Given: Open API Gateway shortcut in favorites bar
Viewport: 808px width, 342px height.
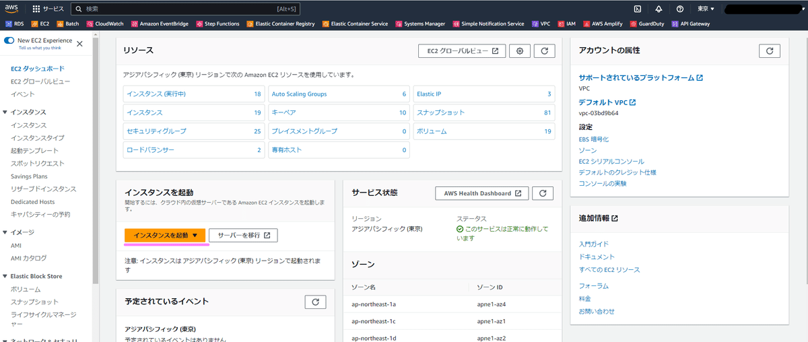Looking at the screenshot, I should pyautogui.click(x=691, y=24).
